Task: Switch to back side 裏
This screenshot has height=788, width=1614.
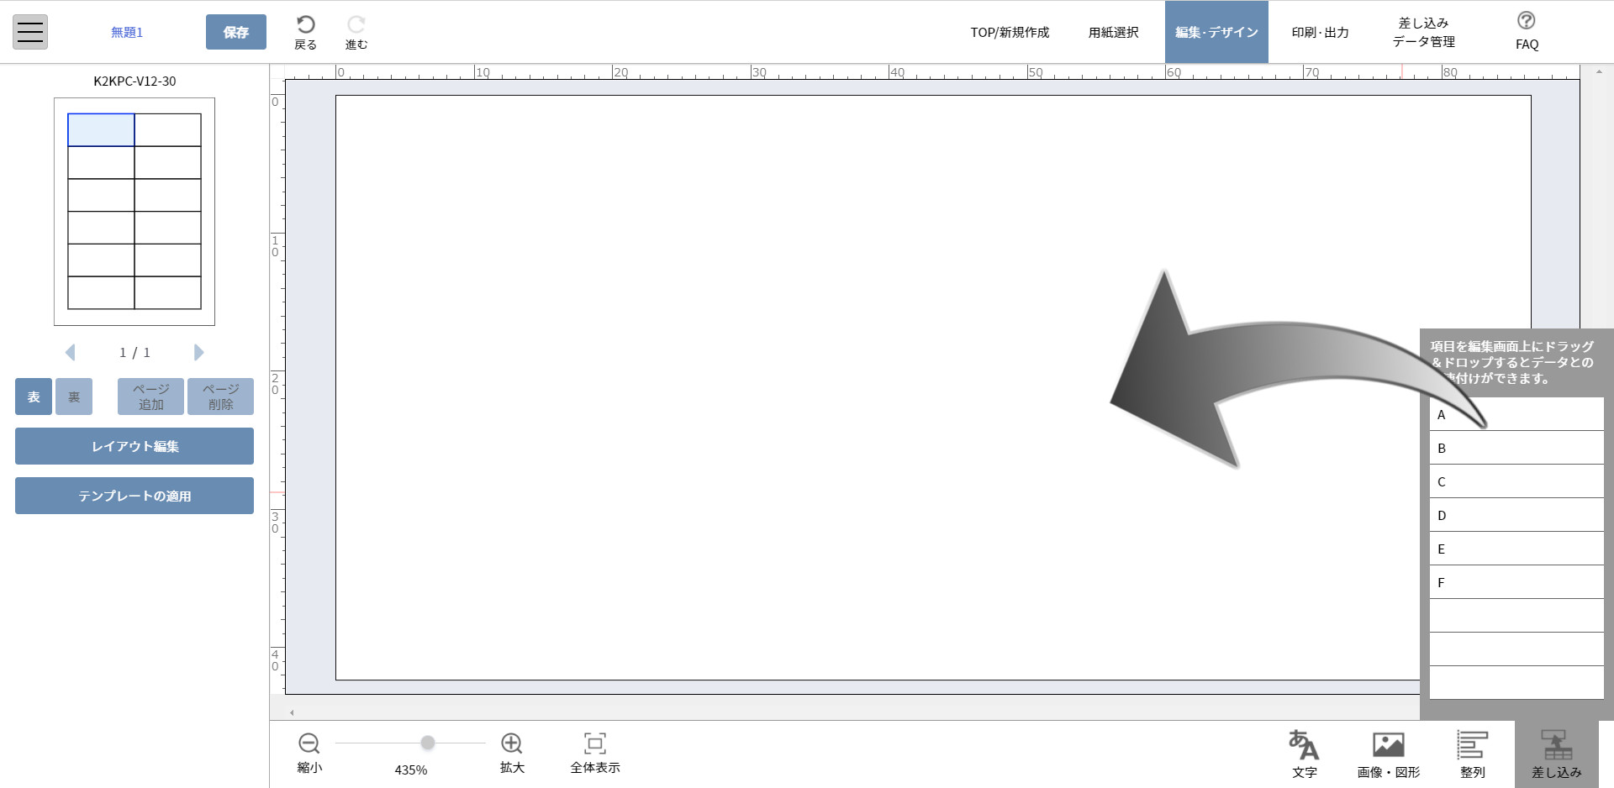Action: pyautogui.click(x=74, y=397)
